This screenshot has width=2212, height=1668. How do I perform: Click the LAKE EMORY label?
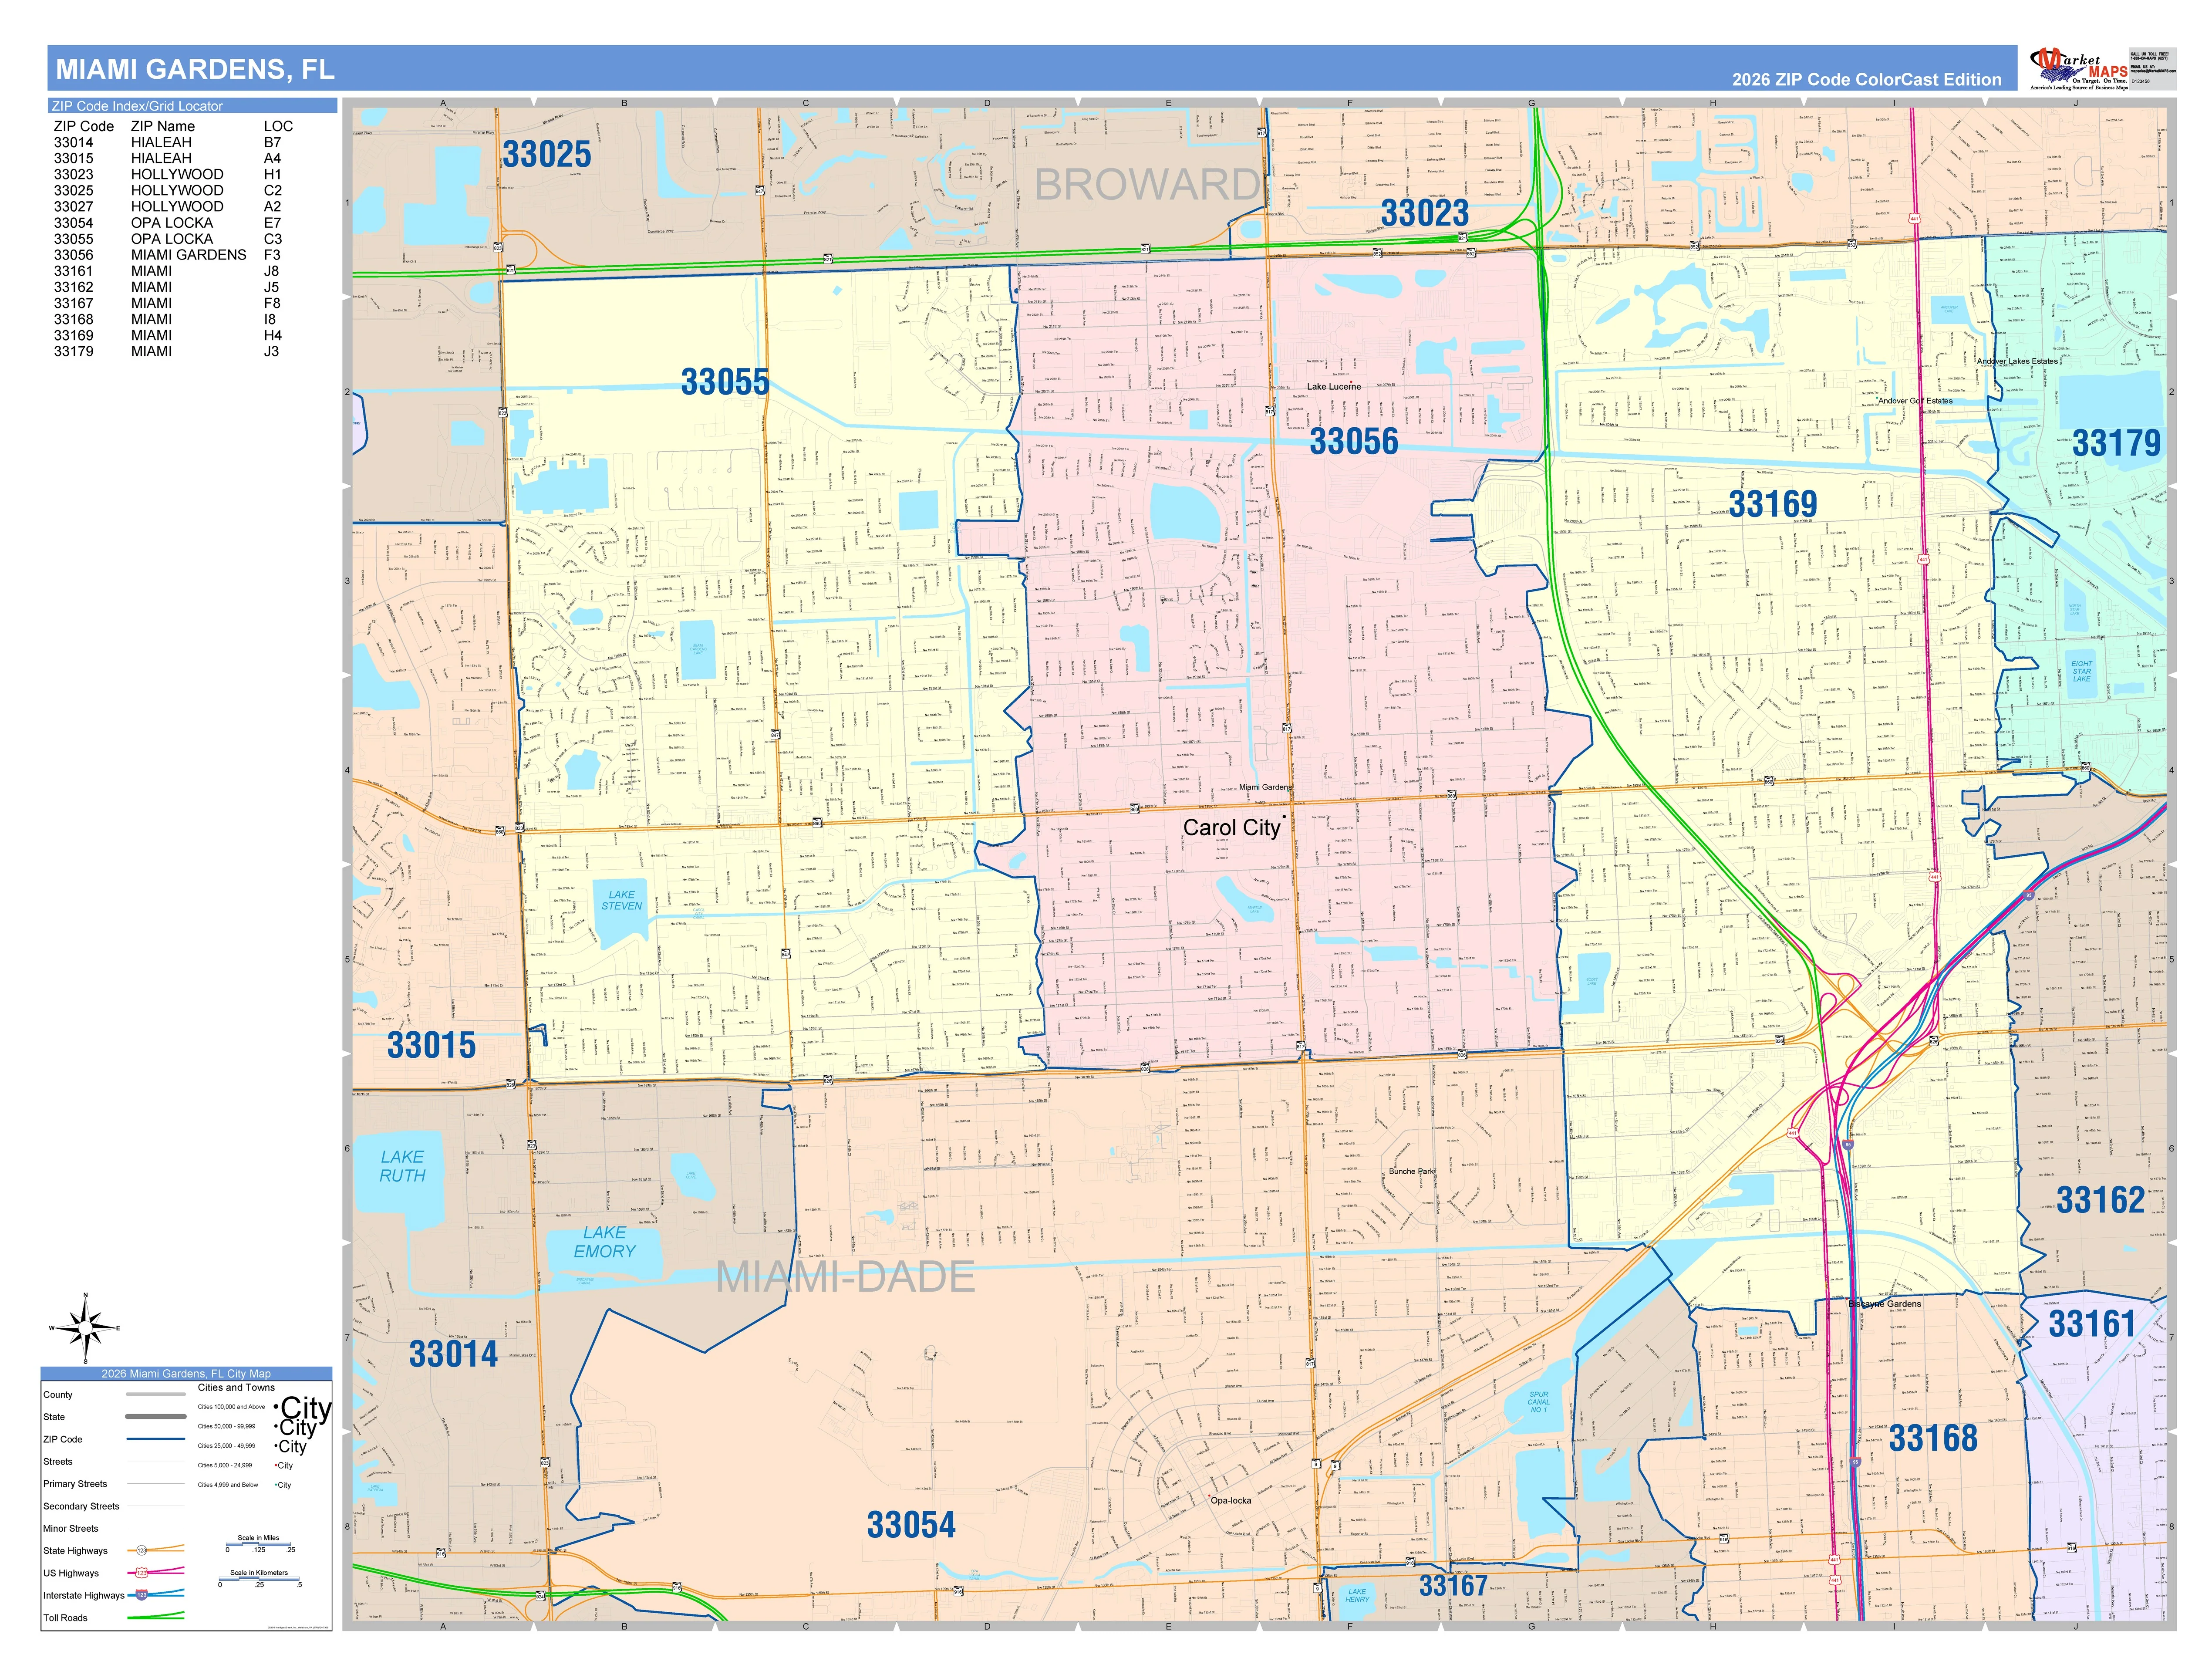click(x=604, y=1242)
